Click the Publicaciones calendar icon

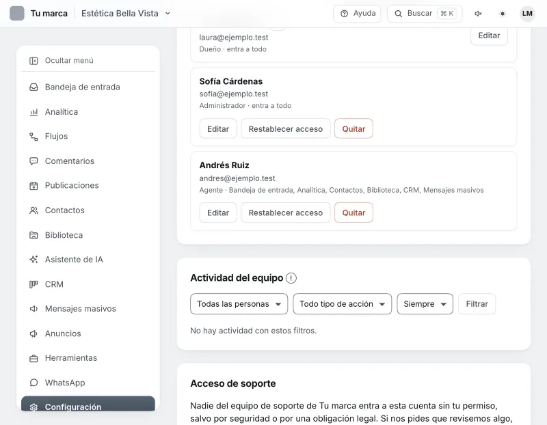[34, 186]
